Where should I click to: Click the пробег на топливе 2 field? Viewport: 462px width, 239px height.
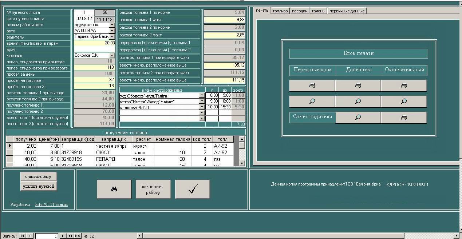(95, 86)
